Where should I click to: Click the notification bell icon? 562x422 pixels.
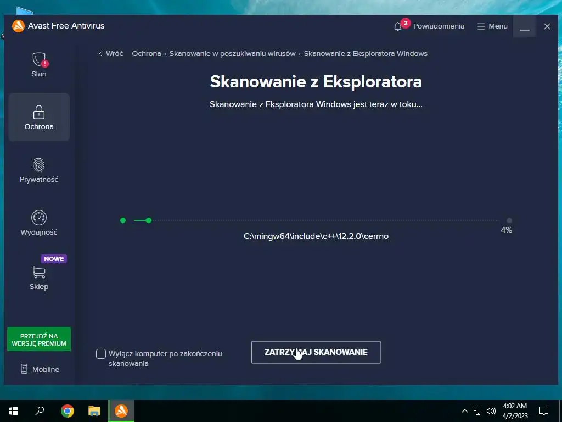point(397,26)
